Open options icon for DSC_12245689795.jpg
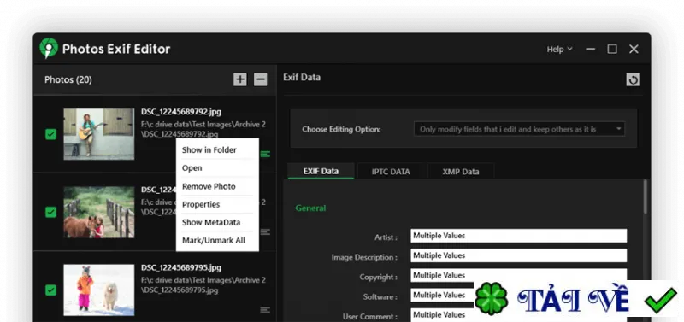This screenshot has height=322, width=684. pos(265,310)
